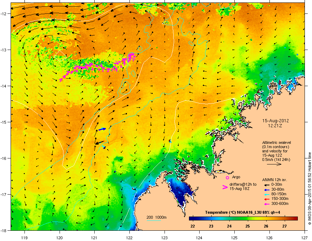Click the color bar tick label 27

(x=284, y=226)
